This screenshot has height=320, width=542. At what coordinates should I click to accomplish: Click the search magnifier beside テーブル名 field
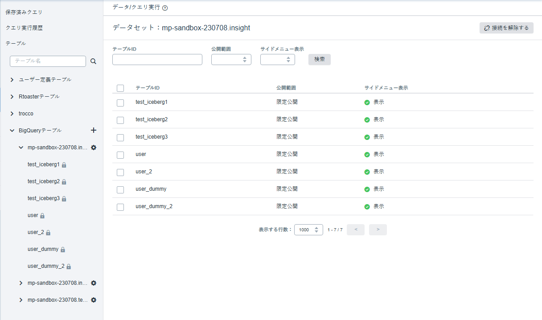[93, 62]
